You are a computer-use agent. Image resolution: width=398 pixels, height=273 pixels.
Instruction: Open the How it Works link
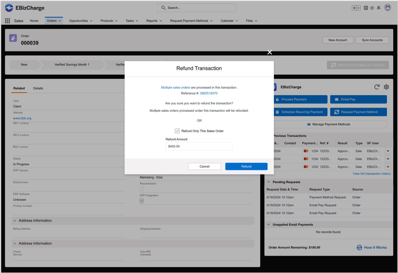[375, 247]
